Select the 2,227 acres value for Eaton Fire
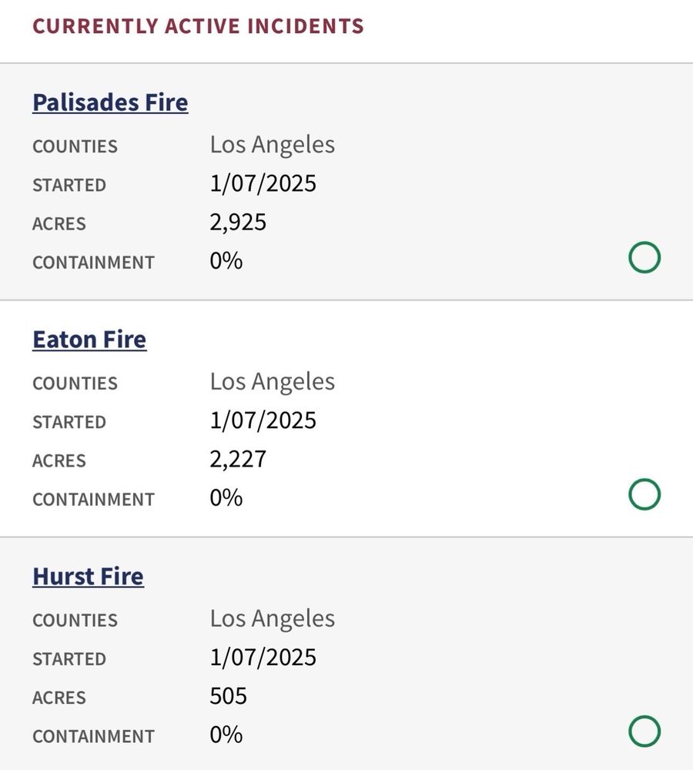 (x=238, y=460)
